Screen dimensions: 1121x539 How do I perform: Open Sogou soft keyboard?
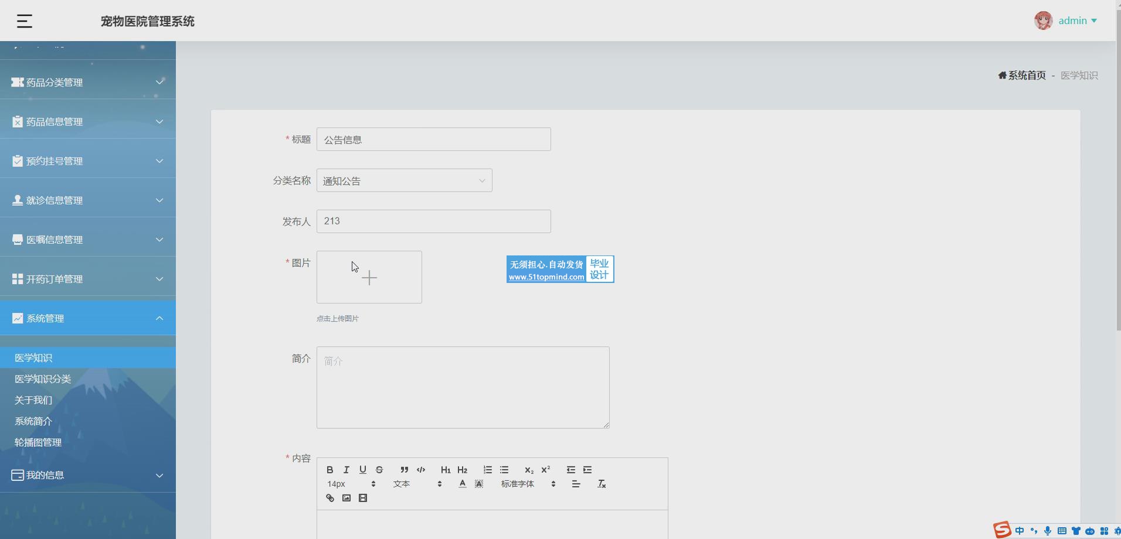click(1062, 531)
